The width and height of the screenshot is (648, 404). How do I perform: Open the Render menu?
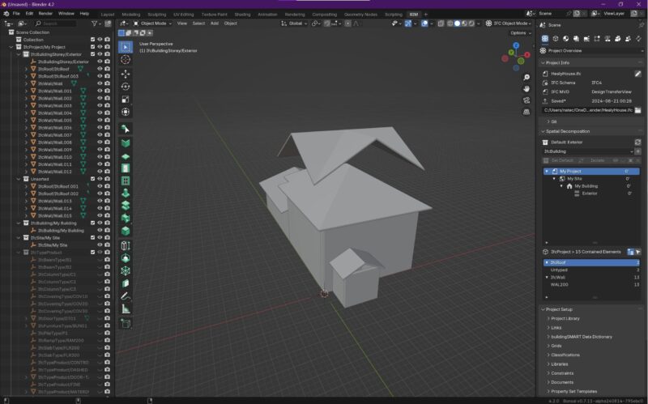pos(46,14)
